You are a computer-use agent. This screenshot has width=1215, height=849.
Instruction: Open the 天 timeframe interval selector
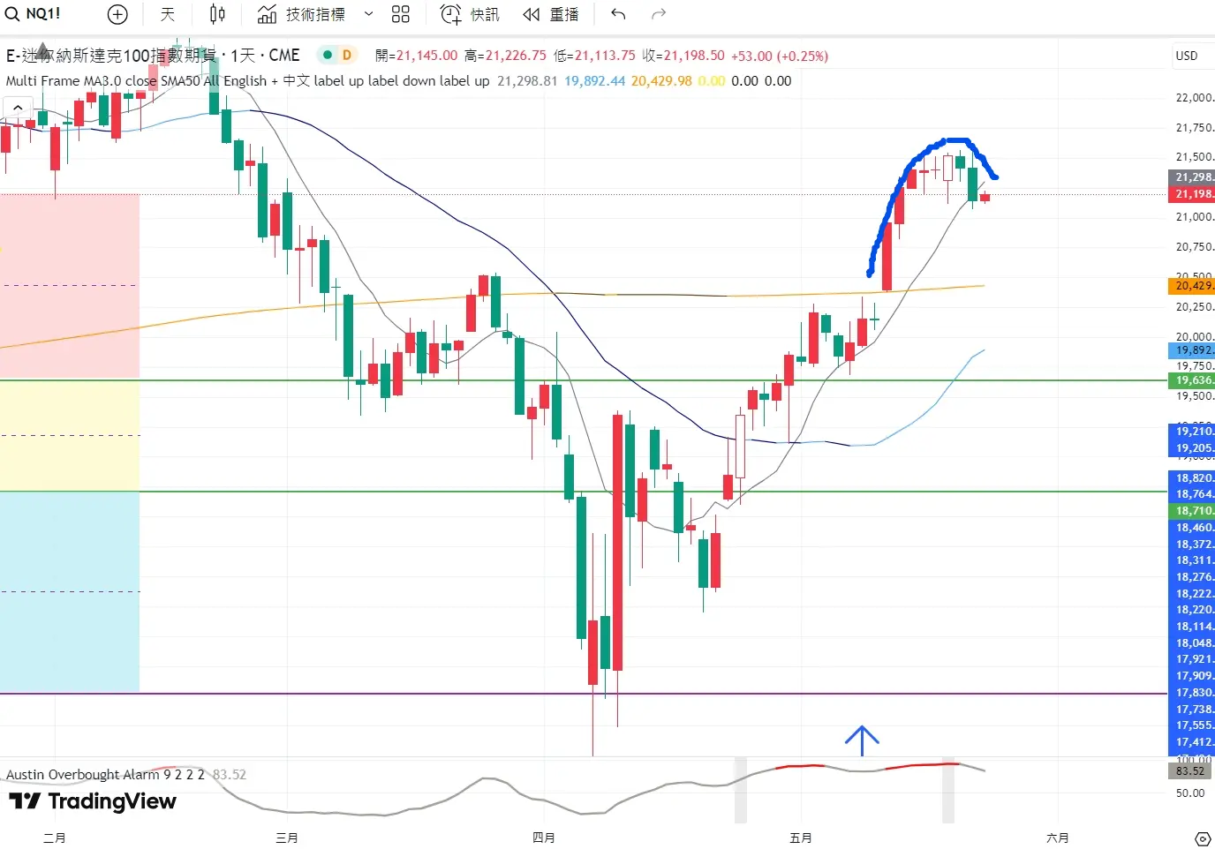point(168,14)
